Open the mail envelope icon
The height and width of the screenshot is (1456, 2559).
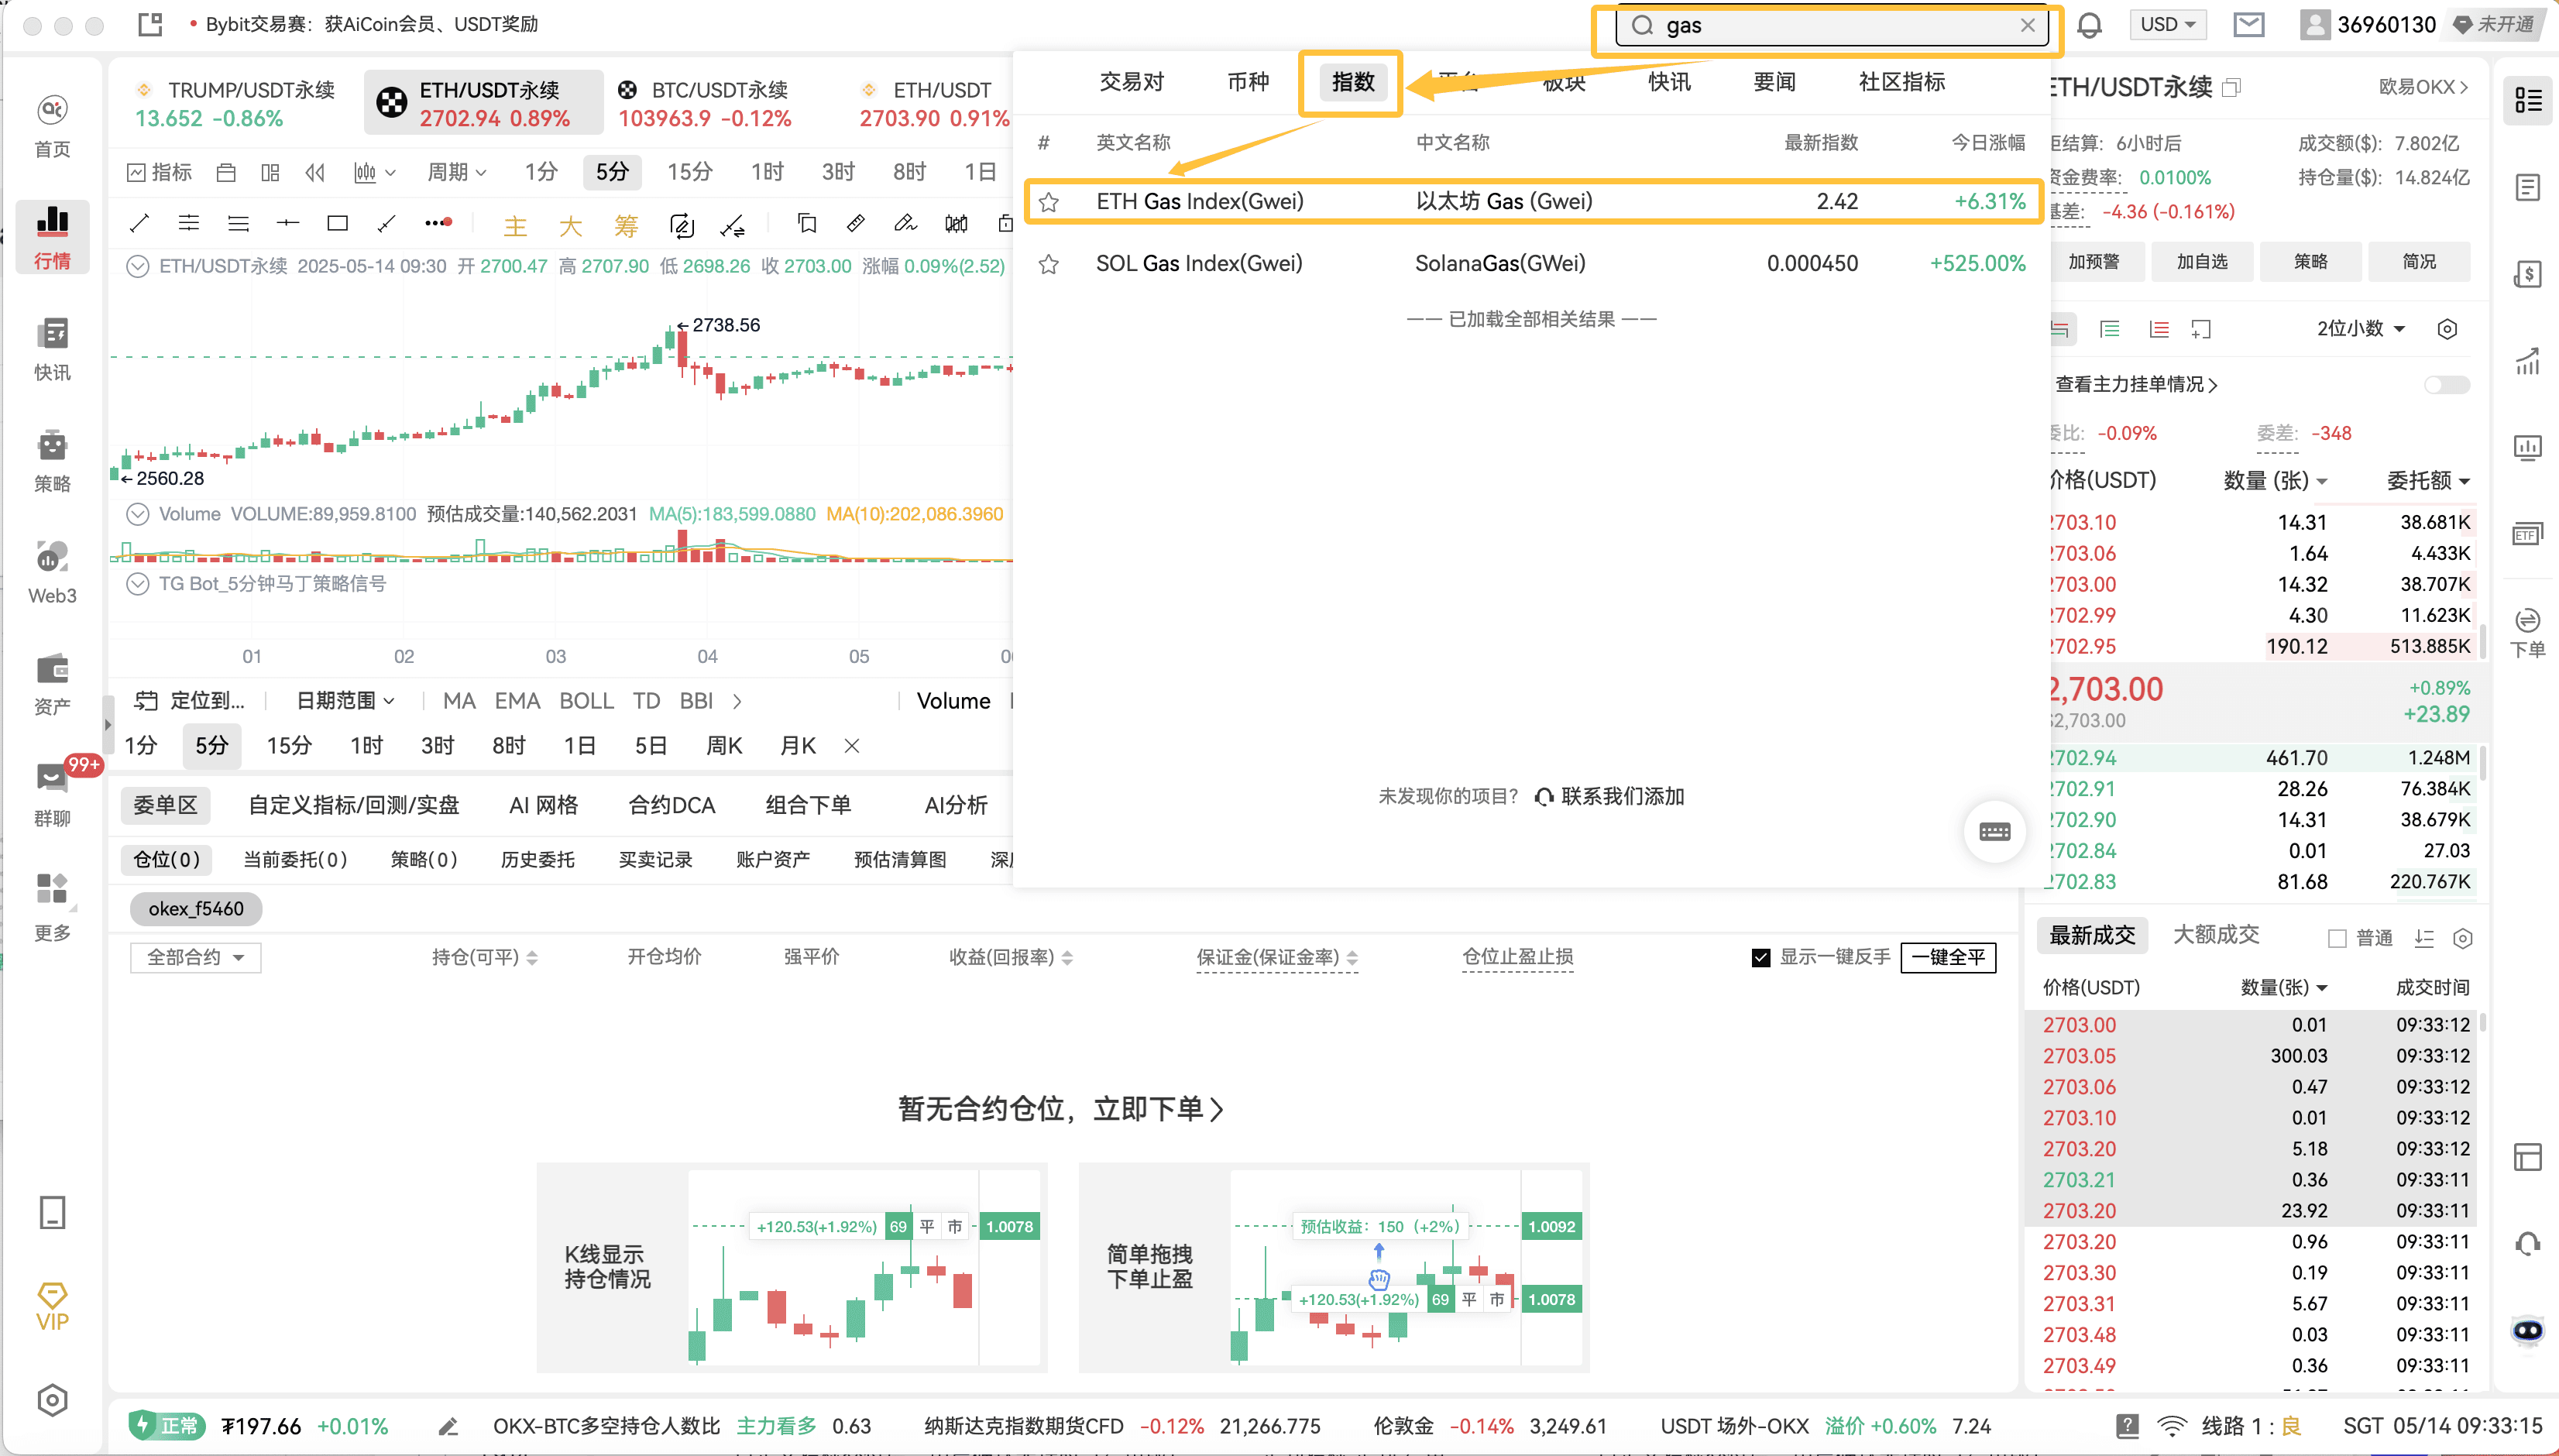click(x=2248, y=25)
